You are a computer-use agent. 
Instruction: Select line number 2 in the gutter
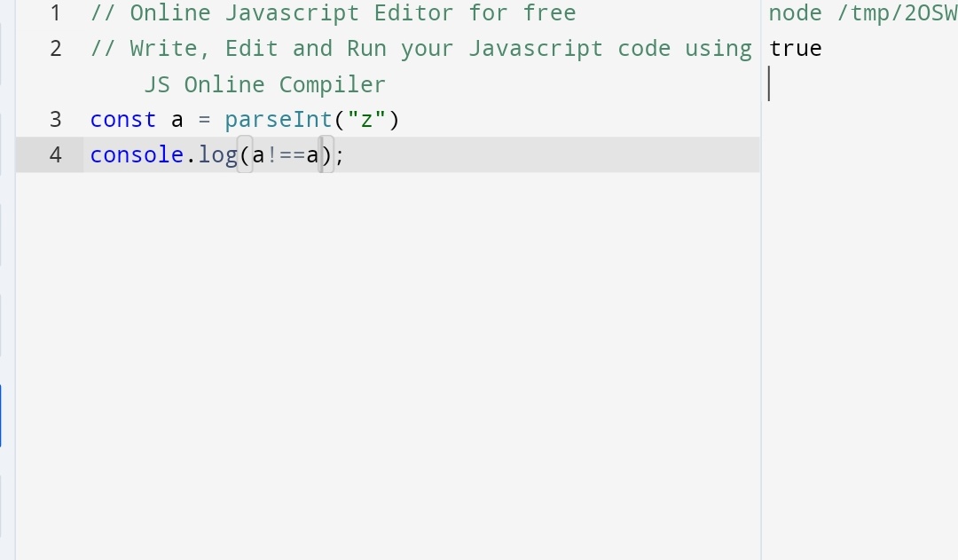(x=56, y=48)
